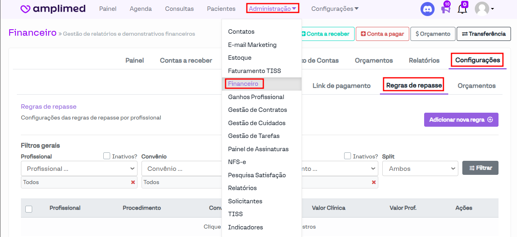Open the Discord icon link

point(427,9)
